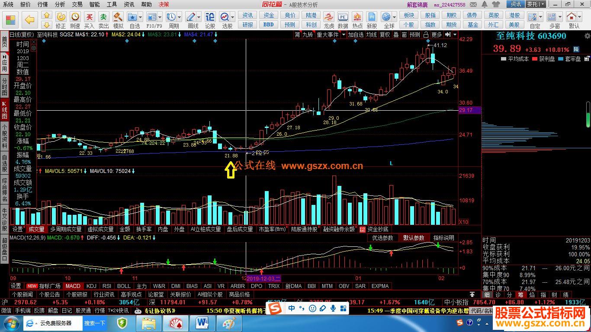This screenshot has height=332, width=591.
Task: Expand the 周期 period dropdown arrow
Action: [180, 17]
